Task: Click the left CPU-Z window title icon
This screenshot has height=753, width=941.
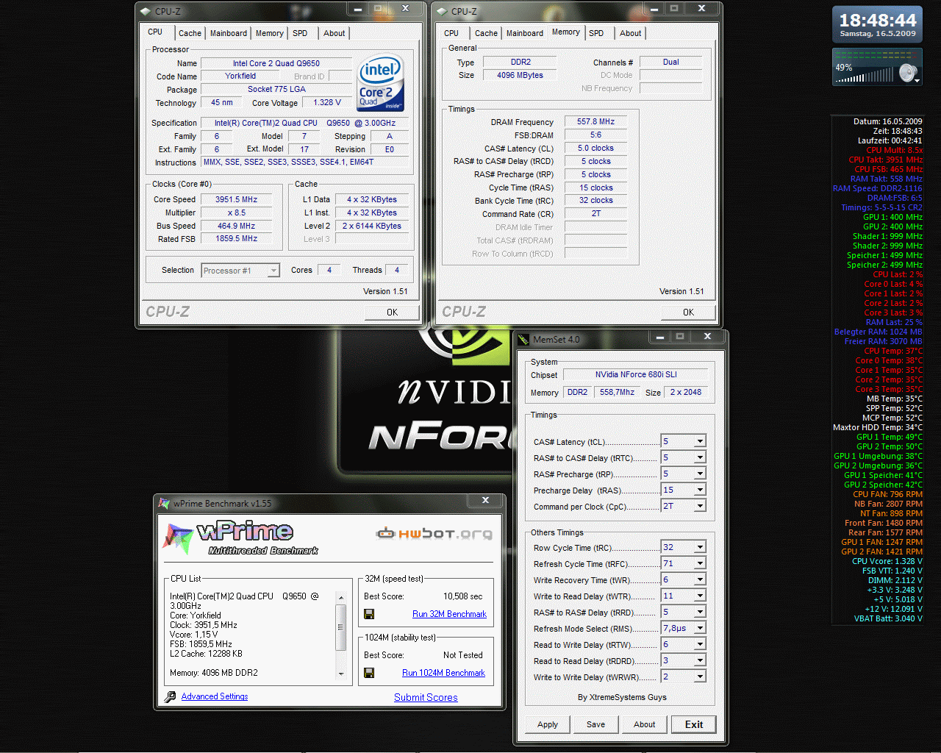Action: [x=146, y=11]
